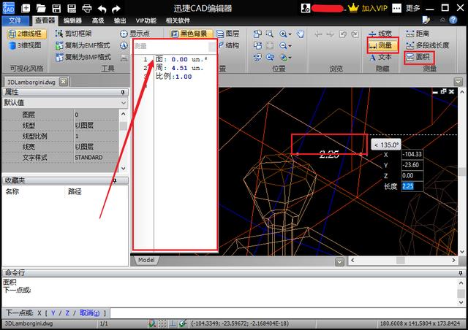The image size is (468, 330).
Task: Click the 剪切框架 tool
Action: (x=73, y=34)
